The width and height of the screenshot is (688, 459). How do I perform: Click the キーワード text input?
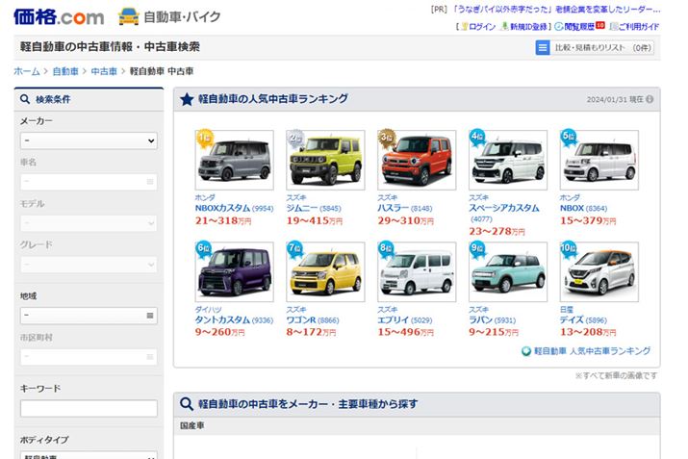coord(89,408)
